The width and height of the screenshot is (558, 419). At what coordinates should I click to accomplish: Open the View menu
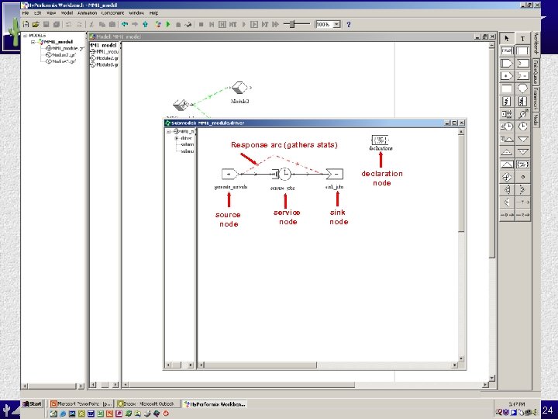[x=51, y=13]
